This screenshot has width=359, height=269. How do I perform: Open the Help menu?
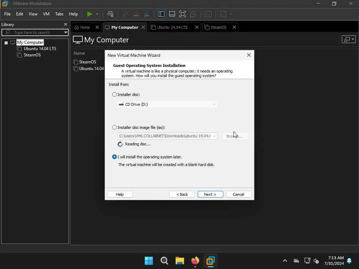point(73,14)
